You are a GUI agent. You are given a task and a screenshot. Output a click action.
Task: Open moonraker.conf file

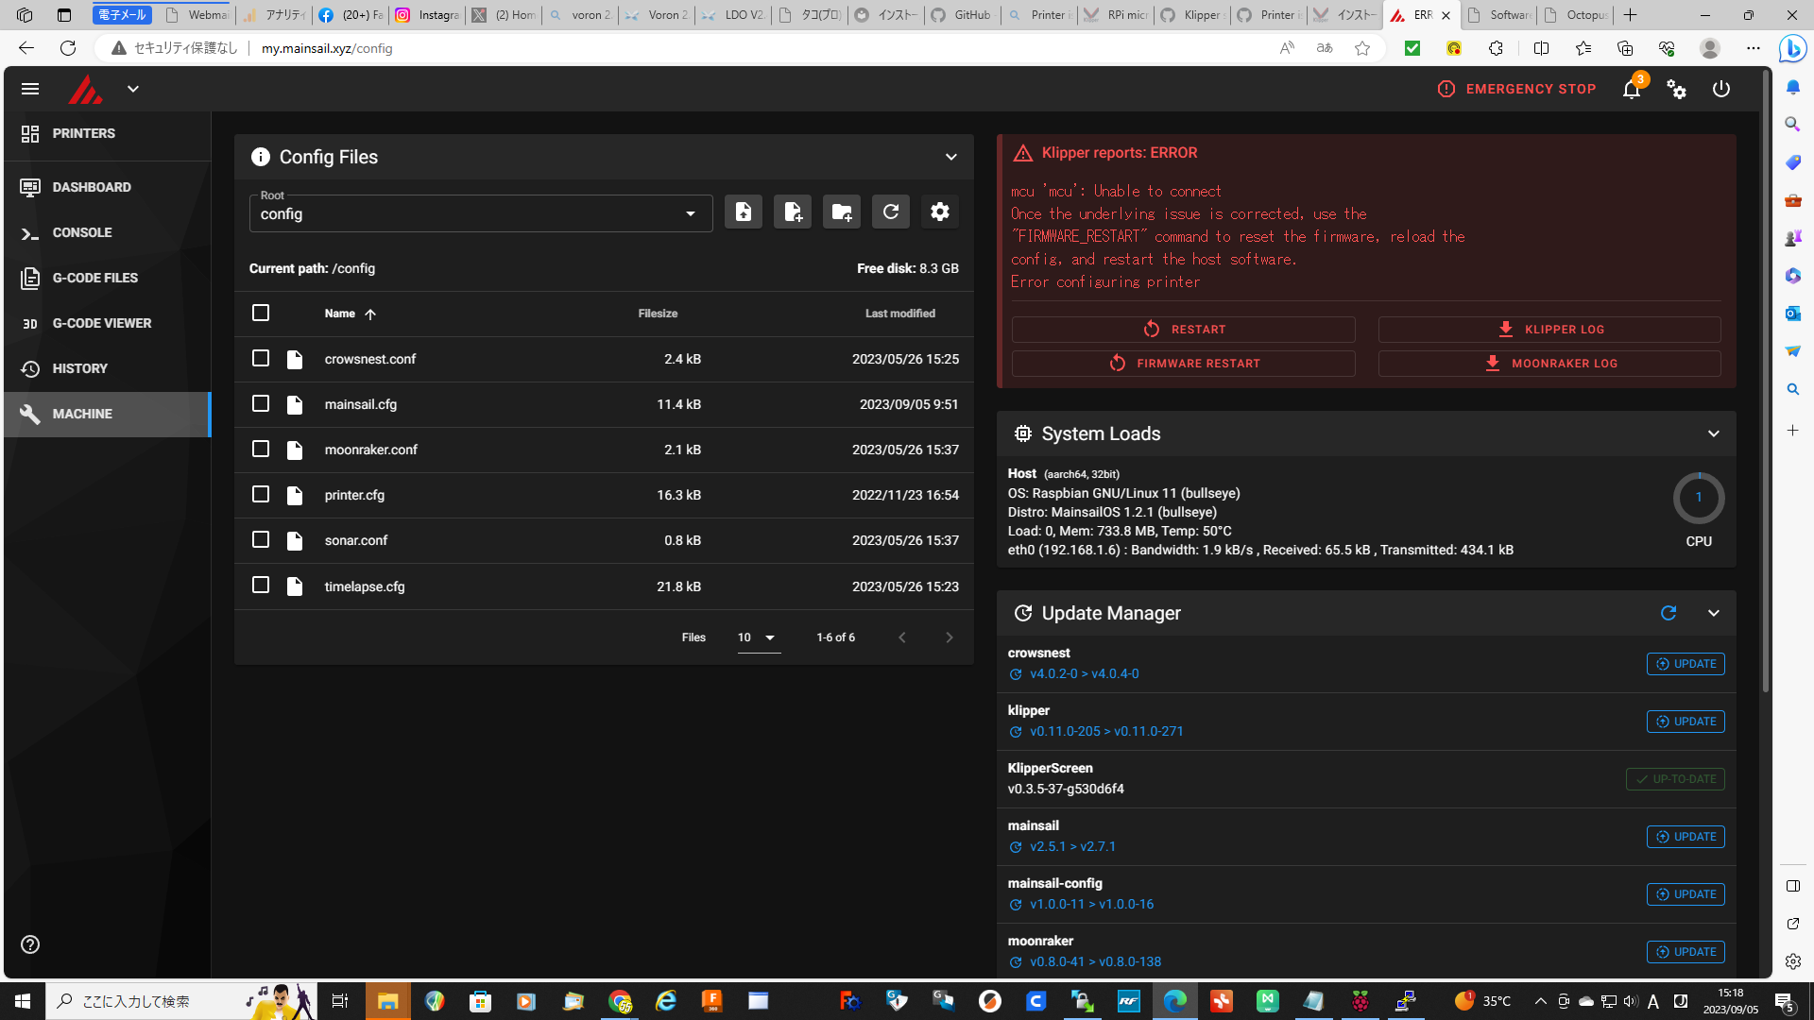tap(371, 450)
